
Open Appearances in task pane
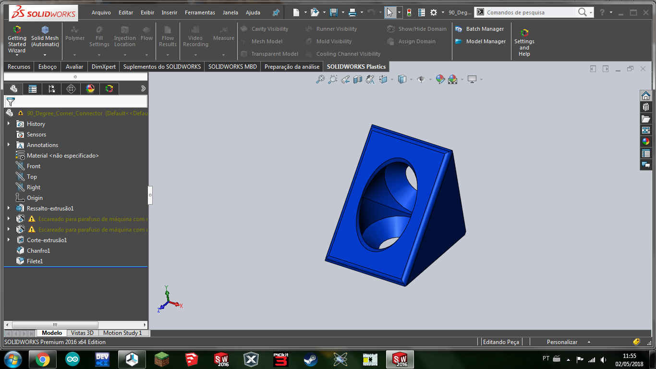click(x=646, y=141)
